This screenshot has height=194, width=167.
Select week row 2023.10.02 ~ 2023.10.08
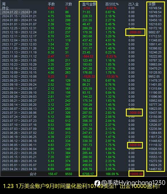(x=19, y=76)
